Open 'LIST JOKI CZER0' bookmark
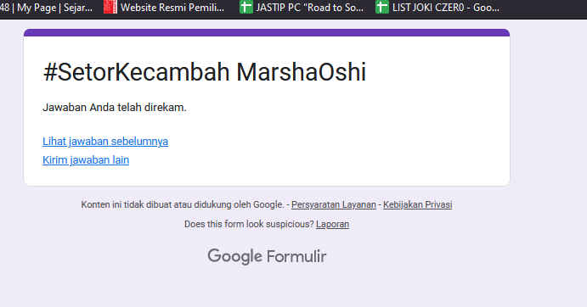This screenshot has height=307, width=587. click(437, 8)
